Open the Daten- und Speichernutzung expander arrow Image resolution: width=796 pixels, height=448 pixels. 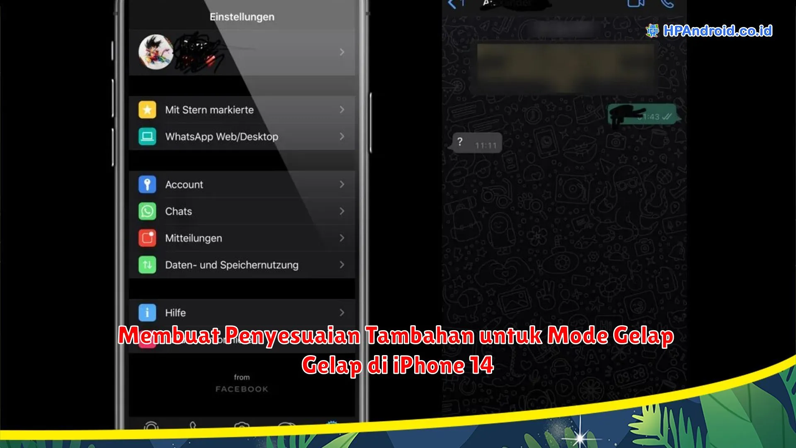click(x=344, y=264)
